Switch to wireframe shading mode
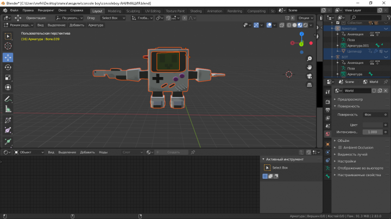This screenshot has height=219, width=391. (x=289, y=25)
